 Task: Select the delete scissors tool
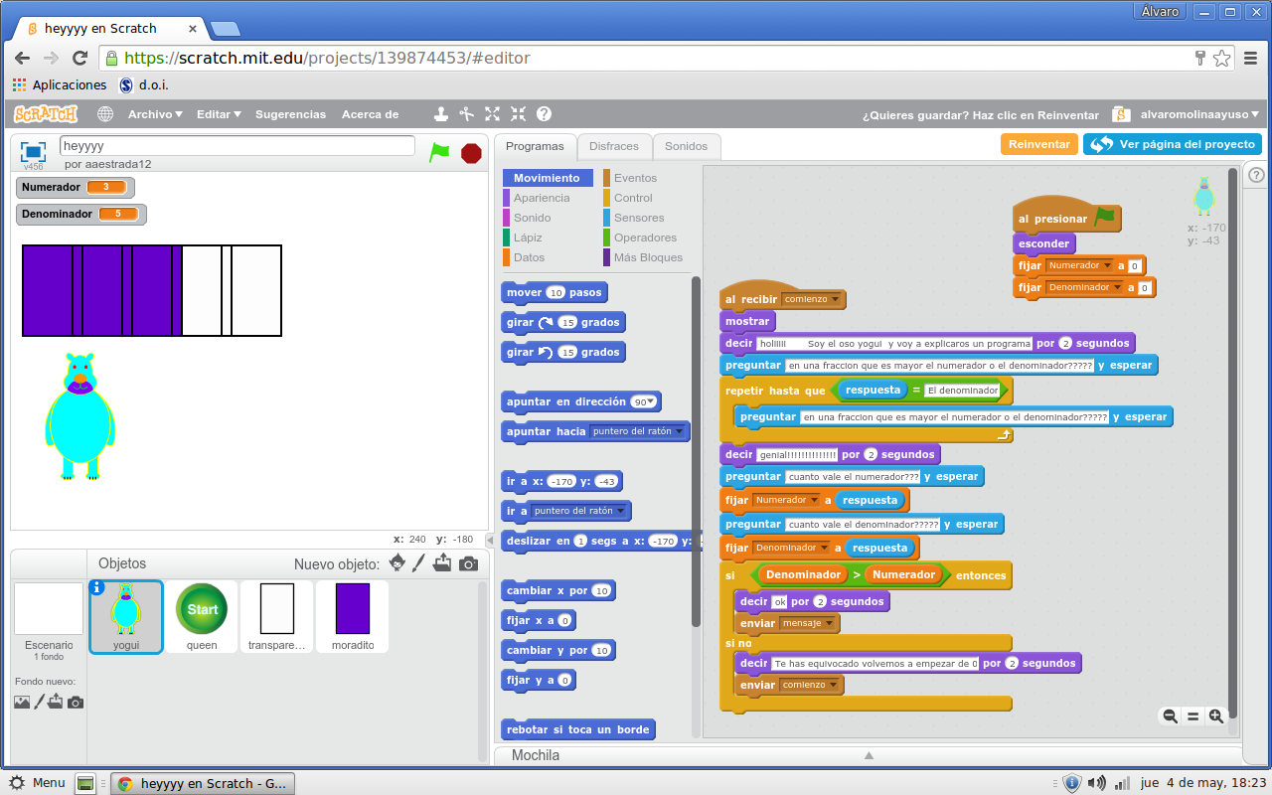click(x=466, y=113)
